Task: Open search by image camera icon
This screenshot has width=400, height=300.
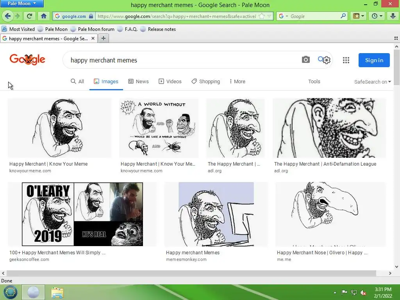Action: click(305, 60)
